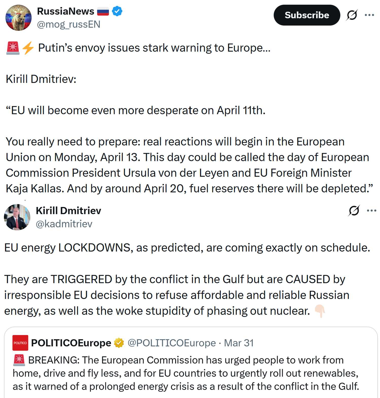Go to the @kadmitriev handle

(x=64, y=224)
